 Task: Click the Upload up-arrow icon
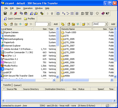[x=52, y=14]
